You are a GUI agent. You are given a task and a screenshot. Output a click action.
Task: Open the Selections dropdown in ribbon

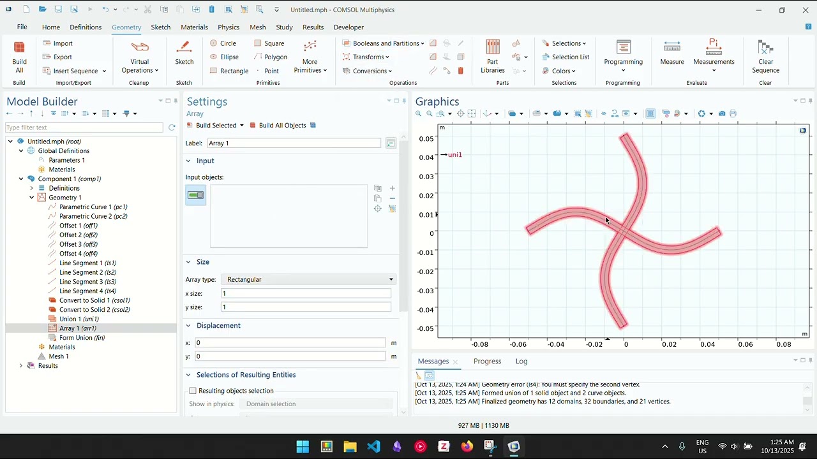[564, 43]
